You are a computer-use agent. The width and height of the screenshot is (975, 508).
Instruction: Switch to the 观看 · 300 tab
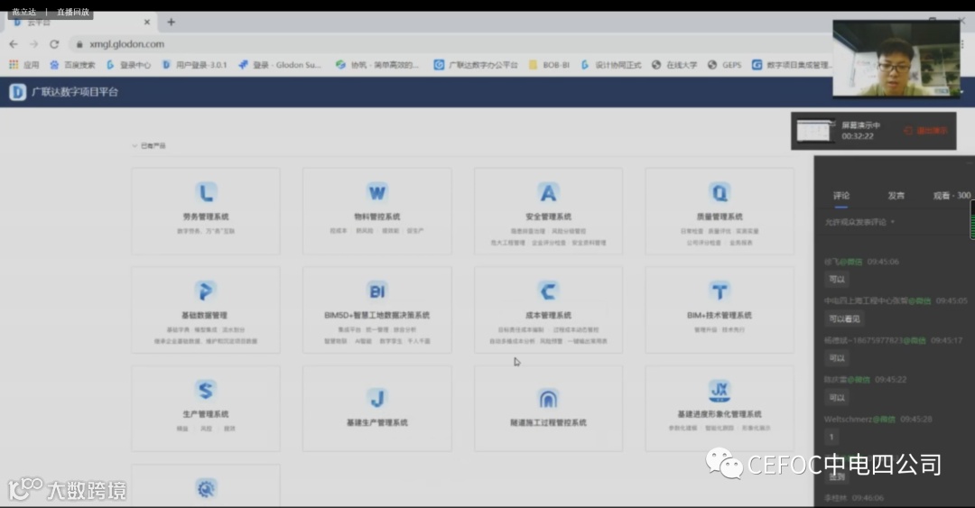[x=952, y=195]
